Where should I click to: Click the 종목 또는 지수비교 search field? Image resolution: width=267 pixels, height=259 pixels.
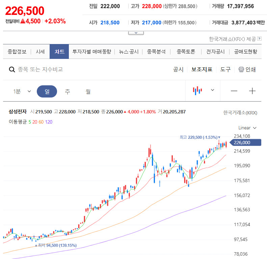41,69
